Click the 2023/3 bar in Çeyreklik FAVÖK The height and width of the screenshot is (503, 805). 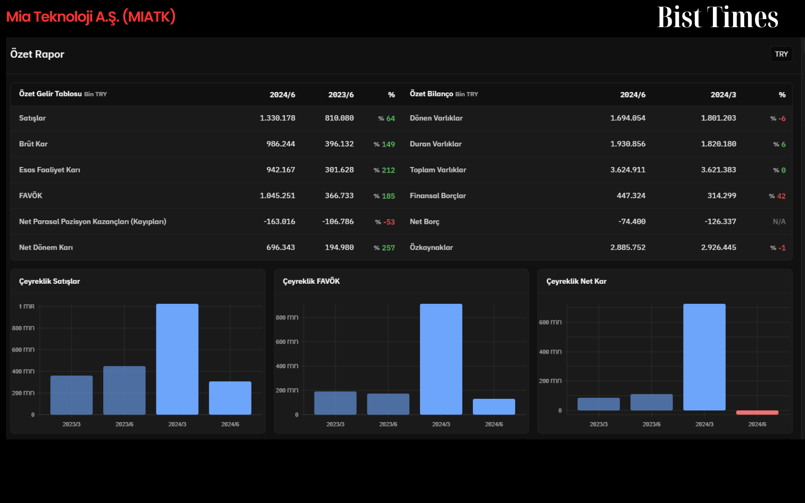335,403
